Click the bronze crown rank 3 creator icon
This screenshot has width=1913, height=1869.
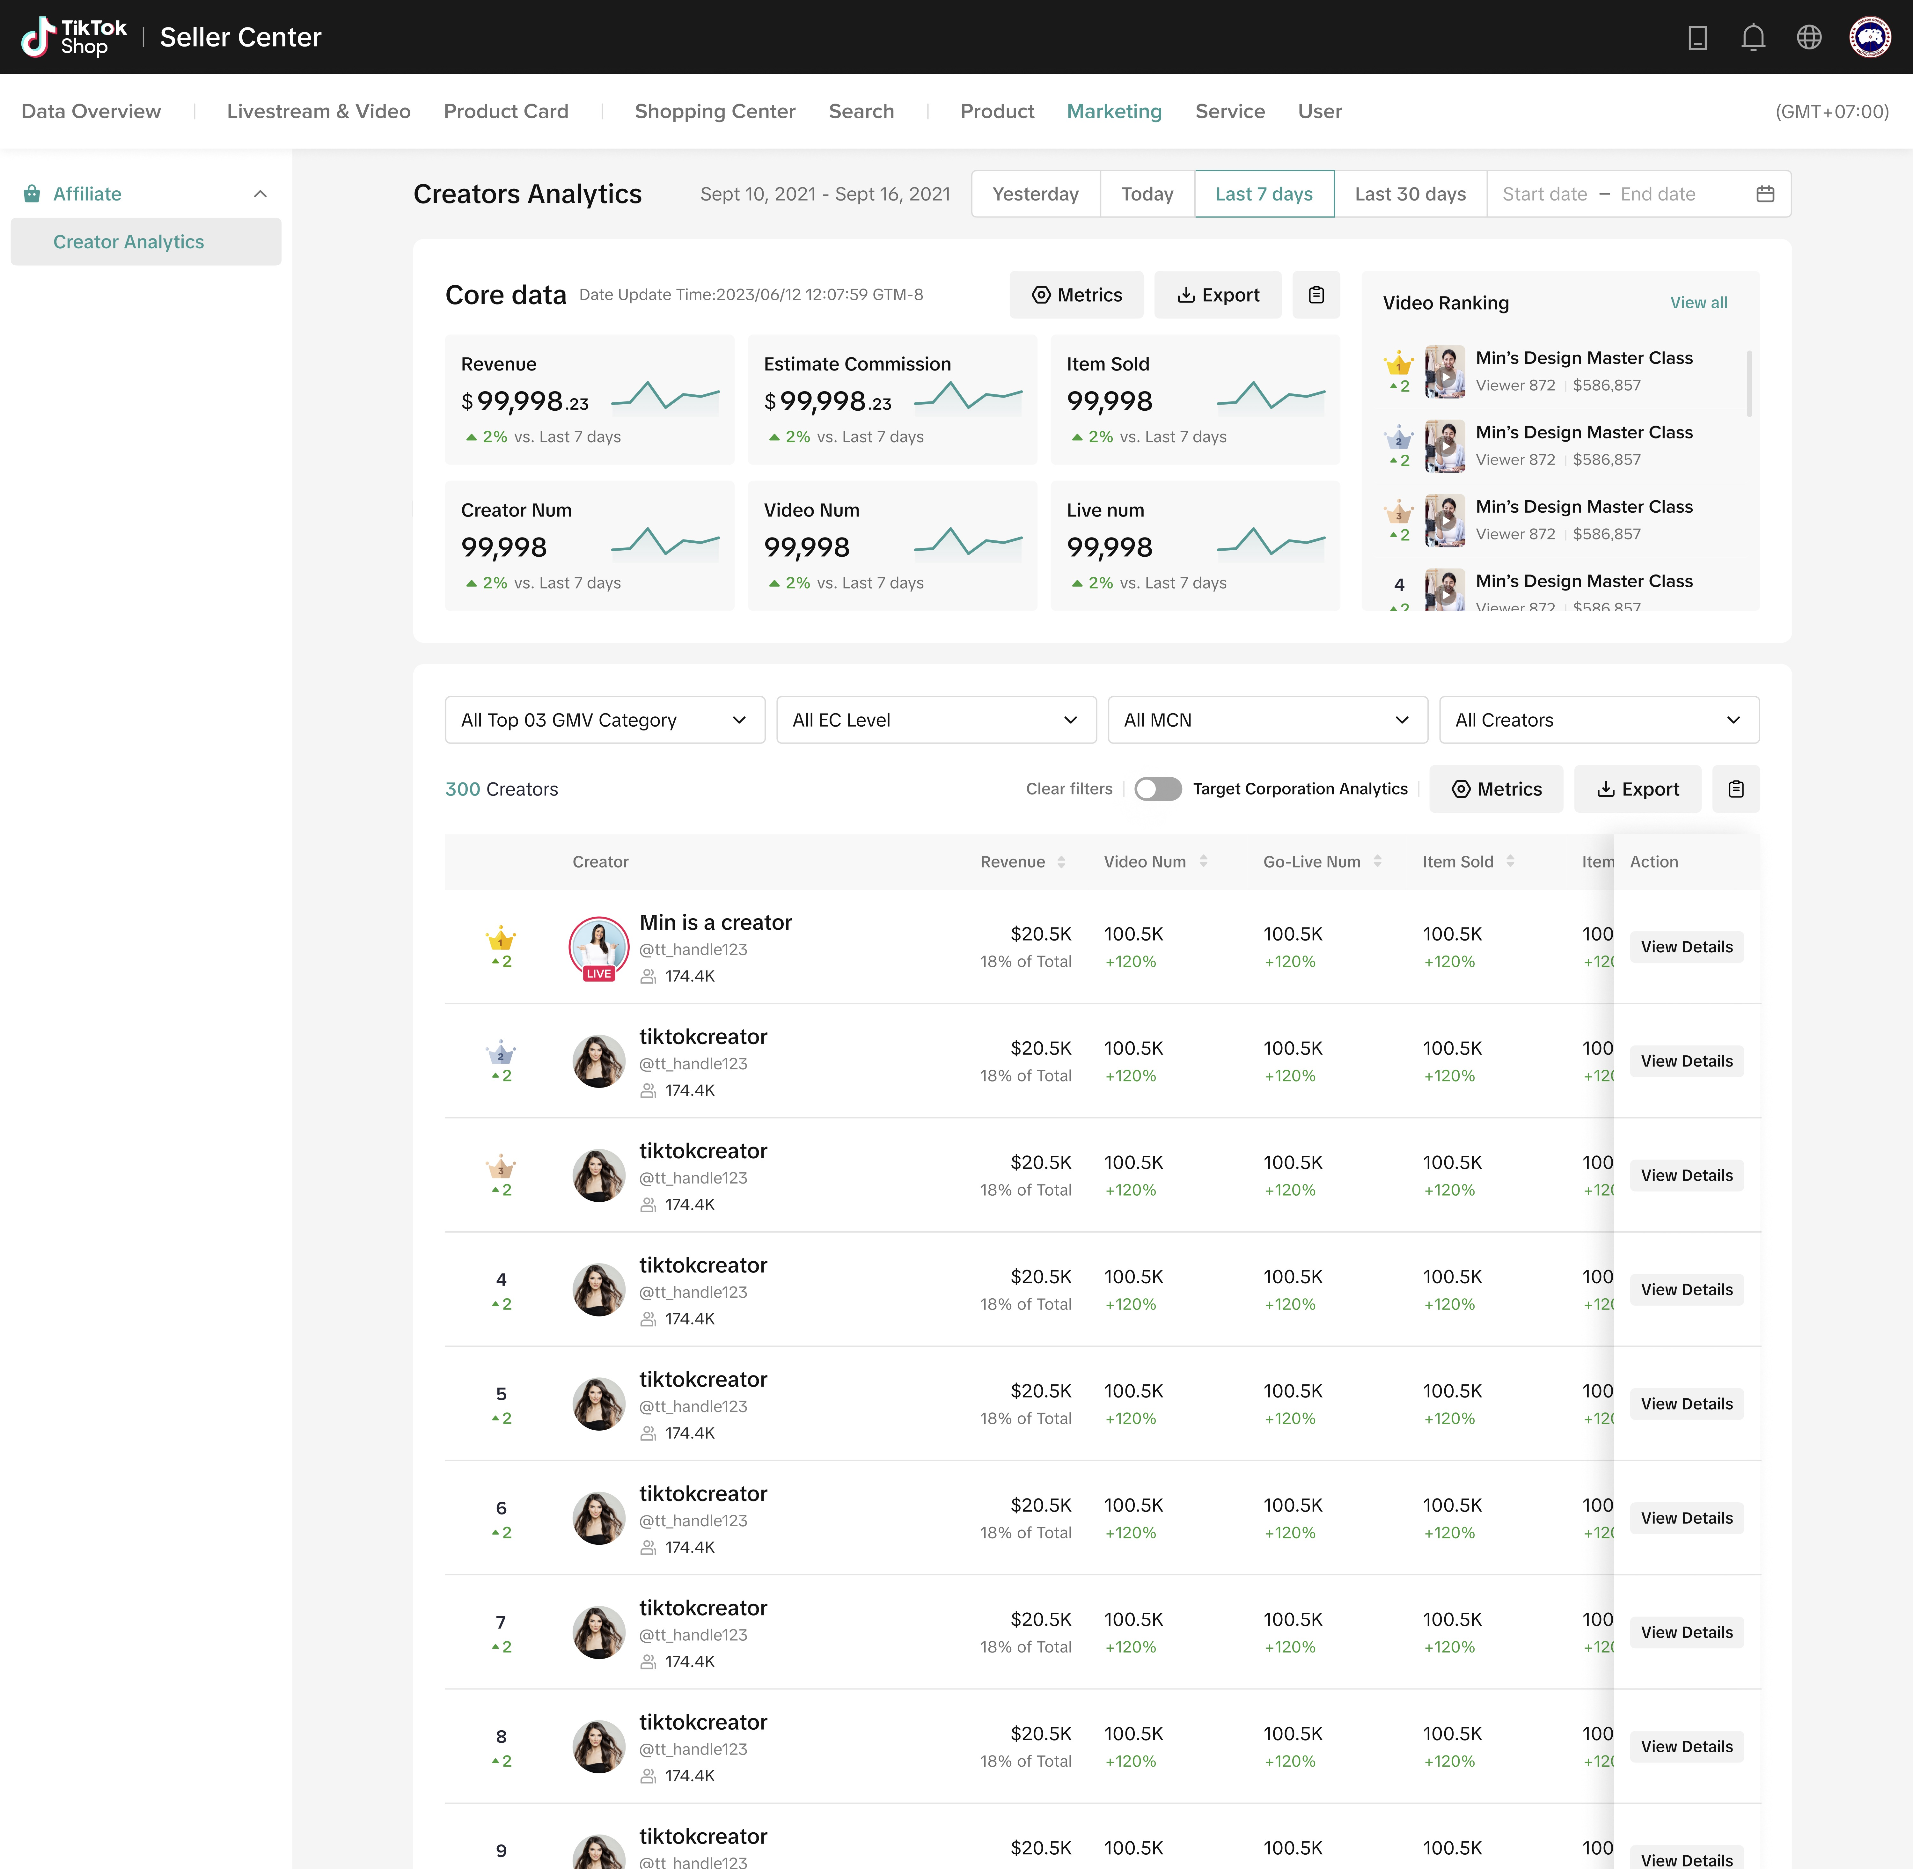(501, 1166)
